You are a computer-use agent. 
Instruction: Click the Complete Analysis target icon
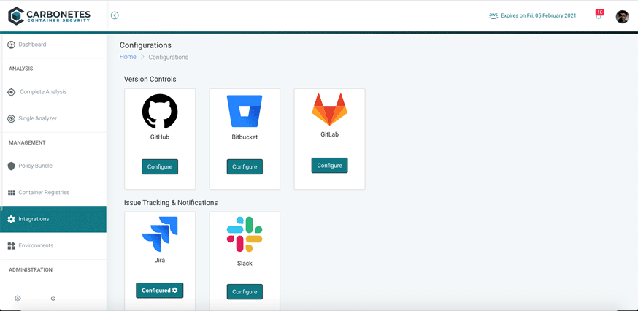(x=12, y=92)
